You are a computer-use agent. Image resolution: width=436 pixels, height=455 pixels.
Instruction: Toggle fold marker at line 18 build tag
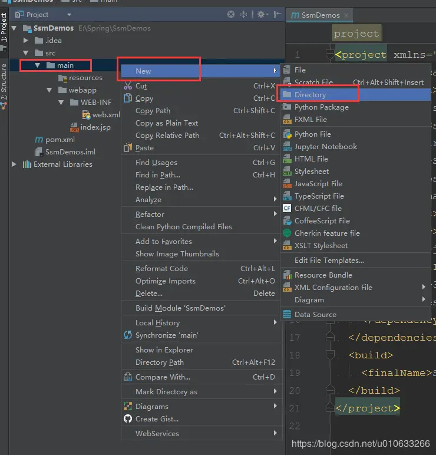coord(330,355)
